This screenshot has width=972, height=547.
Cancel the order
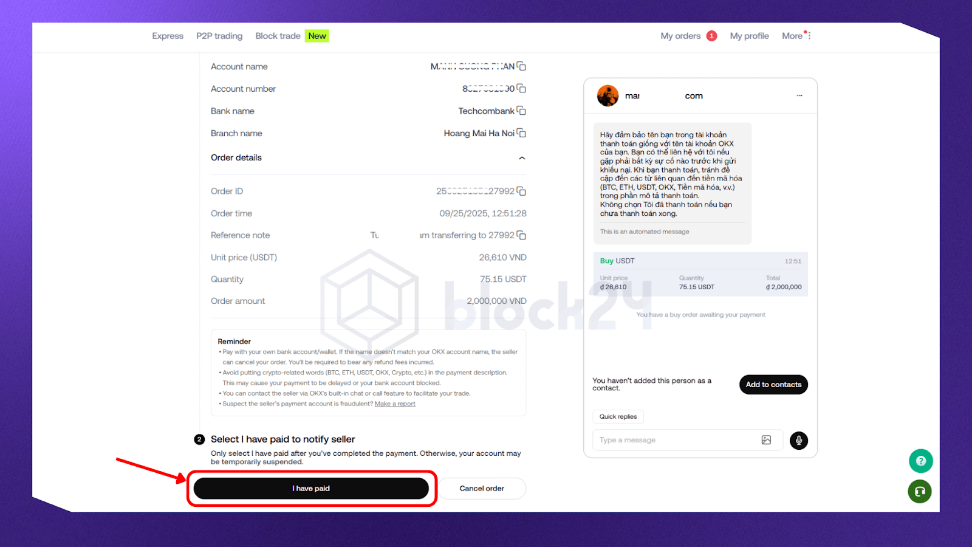[x=482, y=488]
